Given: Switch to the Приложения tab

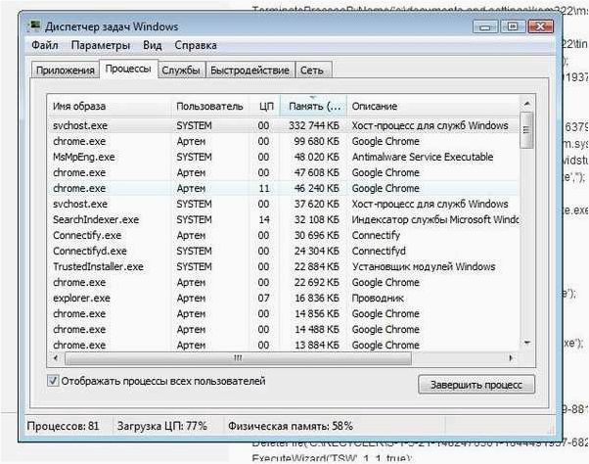Looking at the screenshot, I should (66, 70).
